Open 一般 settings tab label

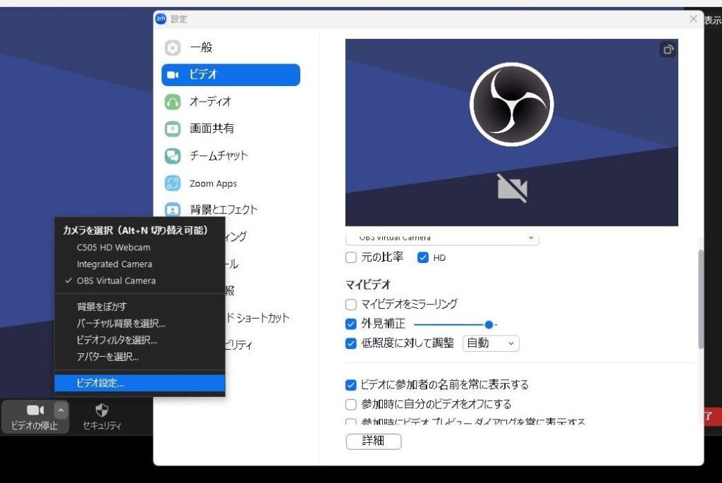coord(201,47)
